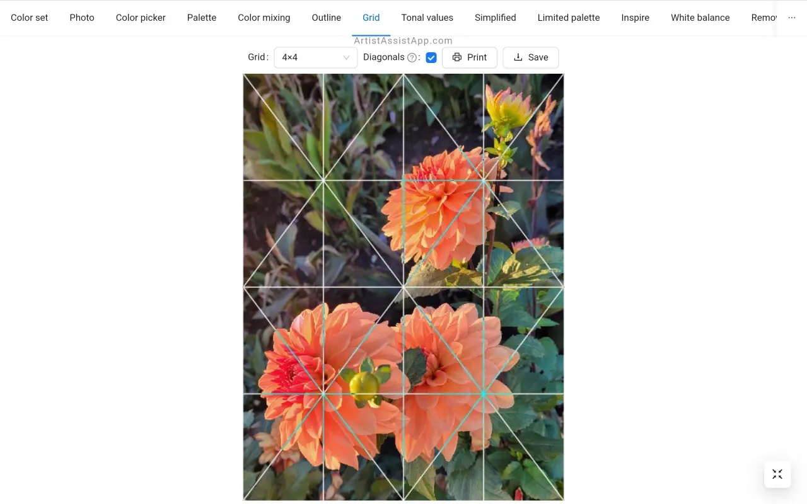Image resolution: width=807 pixels, height=504 pixels.
Task: Go to Limited palette tab
Action: pyautogui.click(x=569, y=18)
